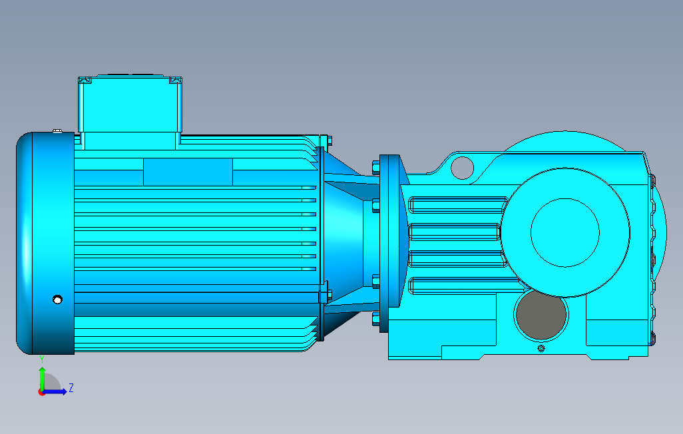Select the rectangular nameplate on the motor body
The height and width of the screenshot is (434, 683).
[188, 172]
